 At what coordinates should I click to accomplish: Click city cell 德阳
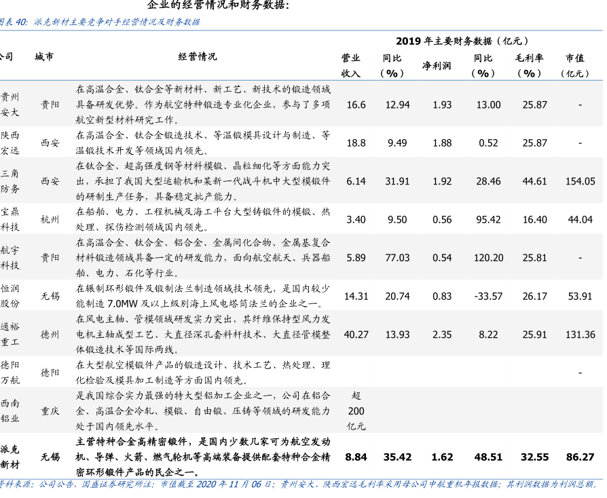point(50,372)
